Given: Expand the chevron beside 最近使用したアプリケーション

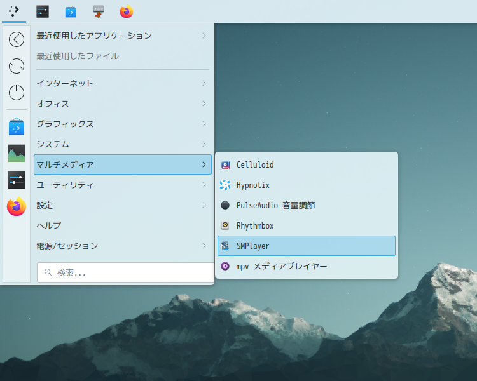Looking at the screenshot, I should (x=204, y=36).
